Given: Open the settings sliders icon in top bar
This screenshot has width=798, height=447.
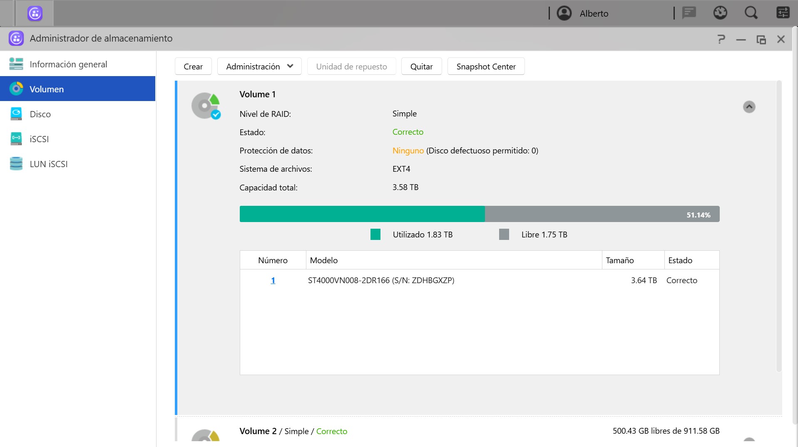Looking at the screenshot, I should 783,13.
